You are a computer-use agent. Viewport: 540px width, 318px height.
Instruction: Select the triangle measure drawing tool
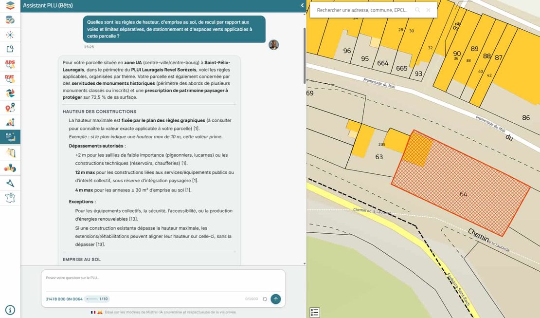pyautogui.click(x=10, y=183)
